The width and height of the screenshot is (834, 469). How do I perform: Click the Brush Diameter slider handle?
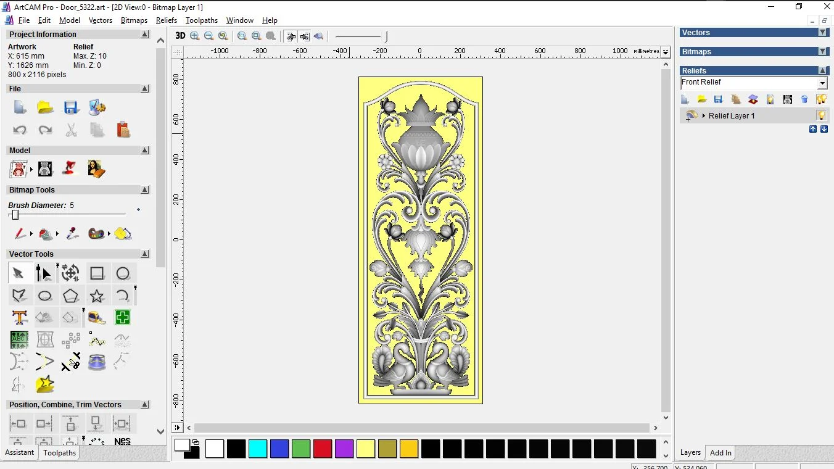[x=15, y=215]
